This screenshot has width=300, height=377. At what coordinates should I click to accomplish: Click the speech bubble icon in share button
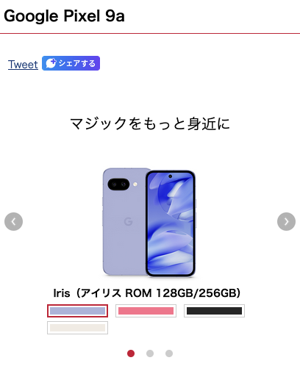tap(51, 63)
